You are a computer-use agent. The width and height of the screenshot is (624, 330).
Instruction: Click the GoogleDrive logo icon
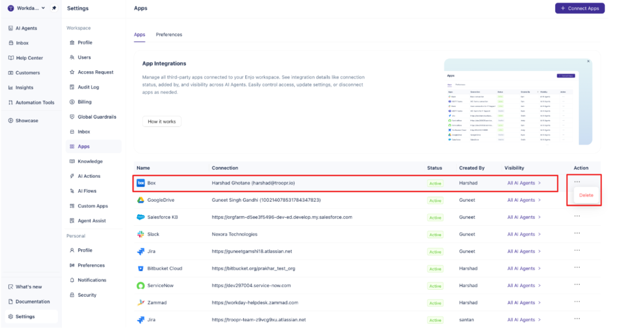pyautogui.click(x=140, y=200)
